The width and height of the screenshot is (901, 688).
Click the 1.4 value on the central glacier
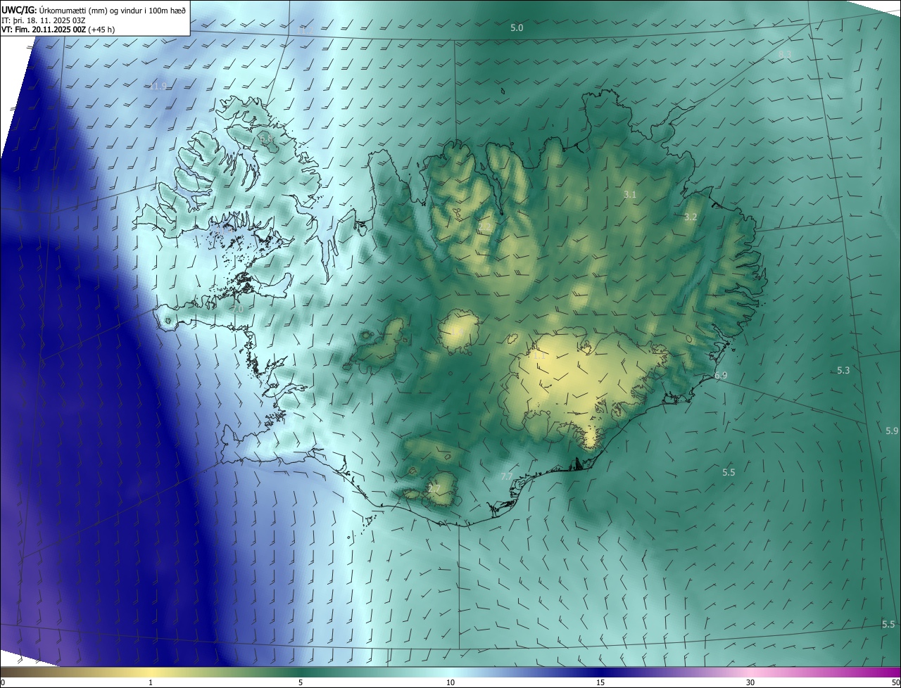click(456, 331)
